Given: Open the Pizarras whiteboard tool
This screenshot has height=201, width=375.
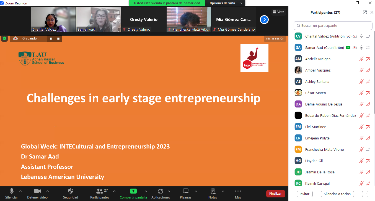Looking at the screenshot, I should (x=185, y=191).
